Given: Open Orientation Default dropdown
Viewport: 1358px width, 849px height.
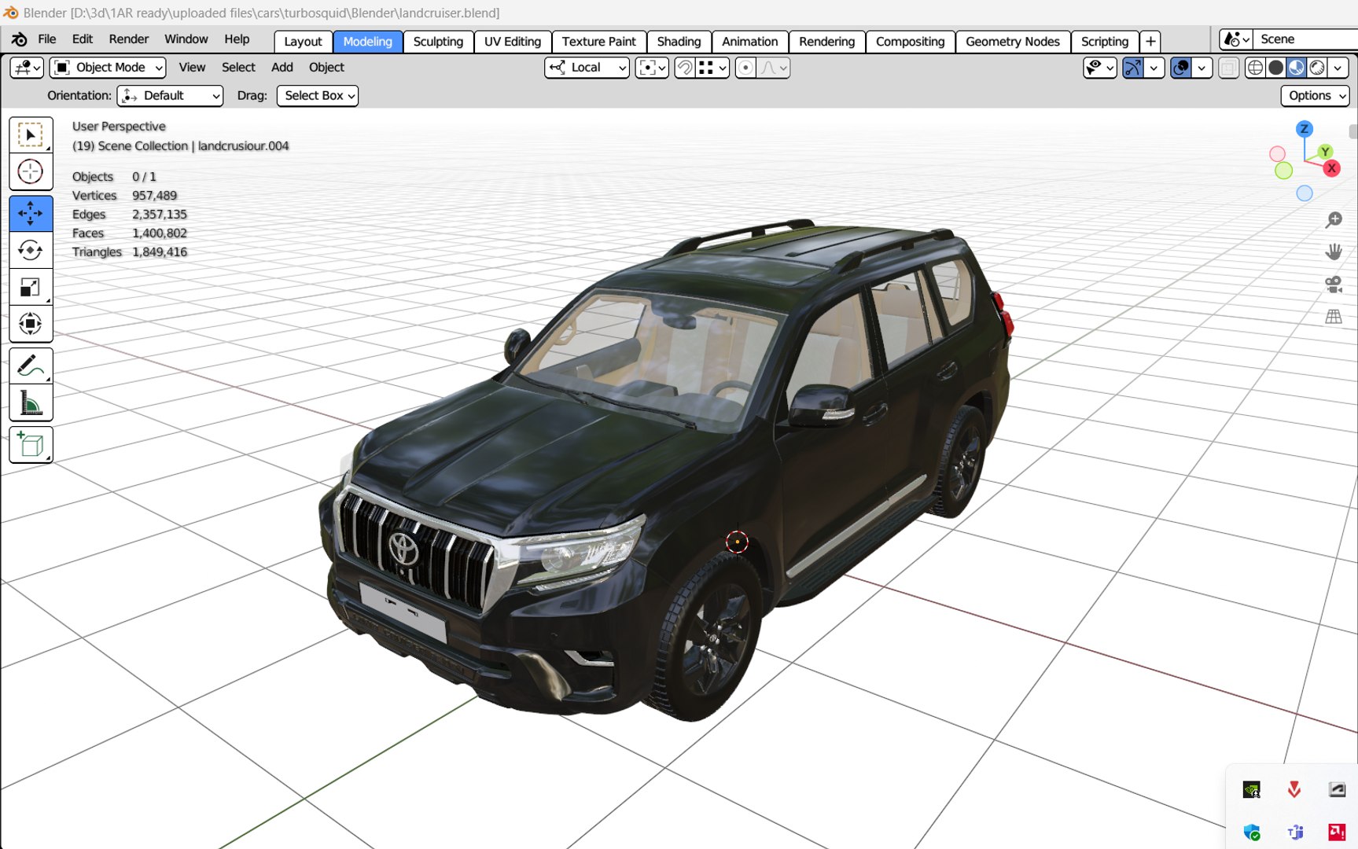Looking at the screenshot, I should (170, 96).
